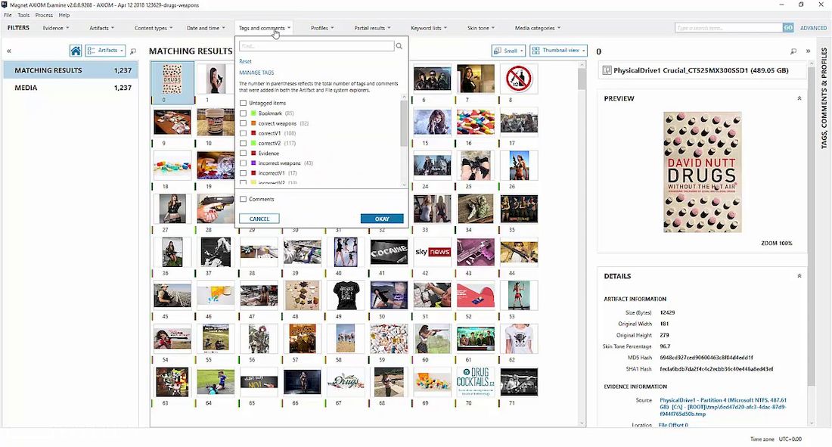
Task: Open the Date and time filter
Action: pos(205,28)
